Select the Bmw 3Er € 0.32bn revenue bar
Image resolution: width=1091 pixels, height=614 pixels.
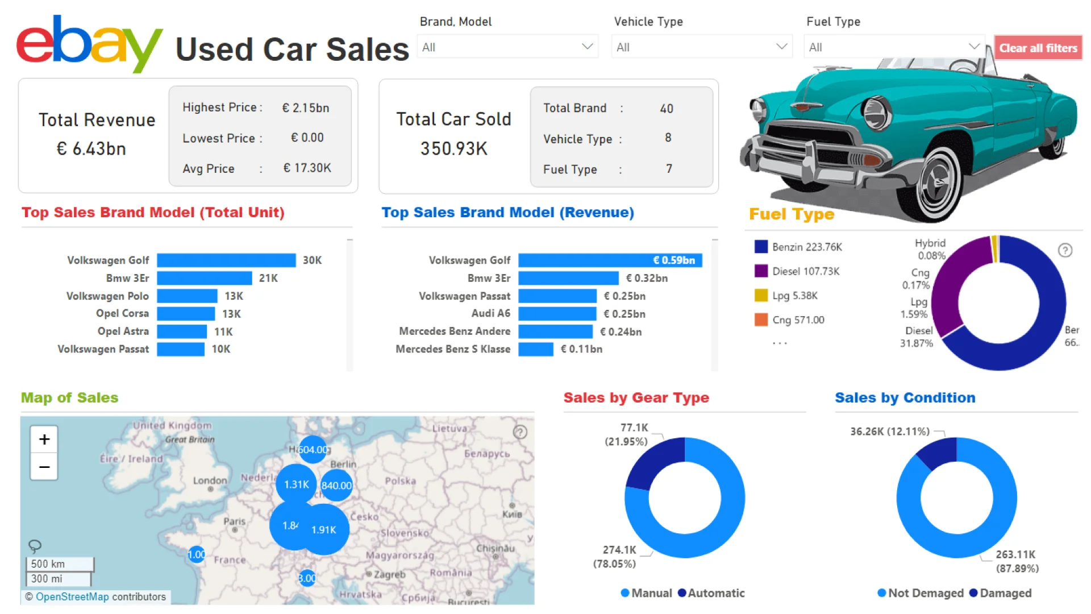coord(568,278)
